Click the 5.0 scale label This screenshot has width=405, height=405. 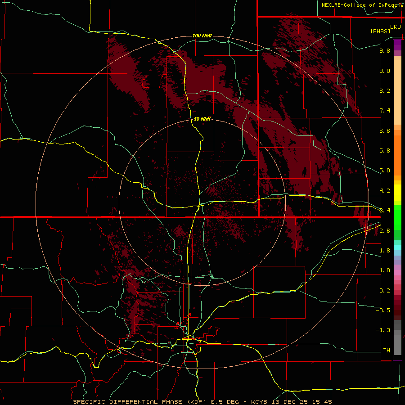385,171
